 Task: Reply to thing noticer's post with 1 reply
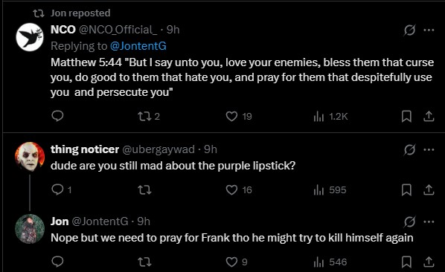click(61, 190)
